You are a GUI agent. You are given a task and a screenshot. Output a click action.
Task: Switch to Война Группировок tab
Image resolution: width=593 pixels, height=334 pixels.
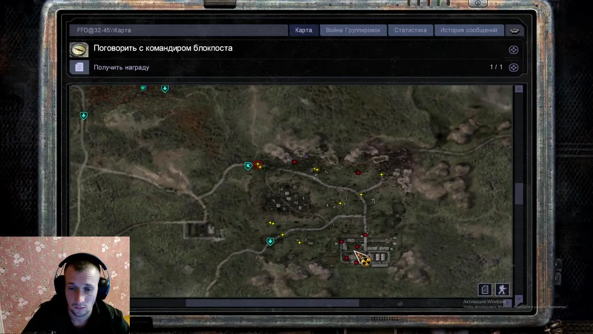353,30
